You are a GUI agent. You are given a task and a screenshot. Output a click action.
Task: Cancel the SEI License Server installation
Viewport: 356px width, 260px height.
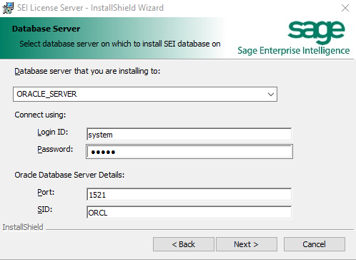coord(315,244)
